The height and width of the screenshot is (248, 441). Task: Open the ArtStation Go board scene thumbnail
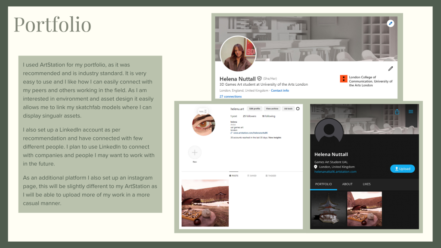(364, 209)
